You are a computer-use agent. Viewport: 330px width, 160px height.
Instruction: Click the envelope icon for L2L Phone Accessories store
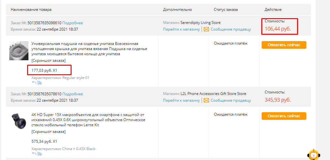point(206,100)
